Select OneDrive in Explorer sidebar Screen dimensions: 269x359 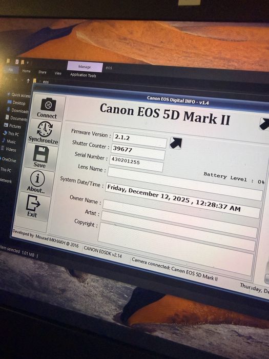9,159
